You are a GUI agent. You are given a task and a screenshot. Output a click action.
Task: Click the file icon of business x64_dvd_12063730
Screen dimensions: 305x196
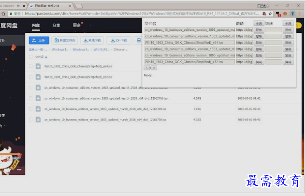[38, 119]
